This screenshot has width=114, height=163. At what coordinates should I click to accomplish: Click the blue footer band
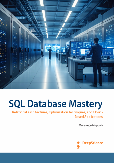pos(57,158)
